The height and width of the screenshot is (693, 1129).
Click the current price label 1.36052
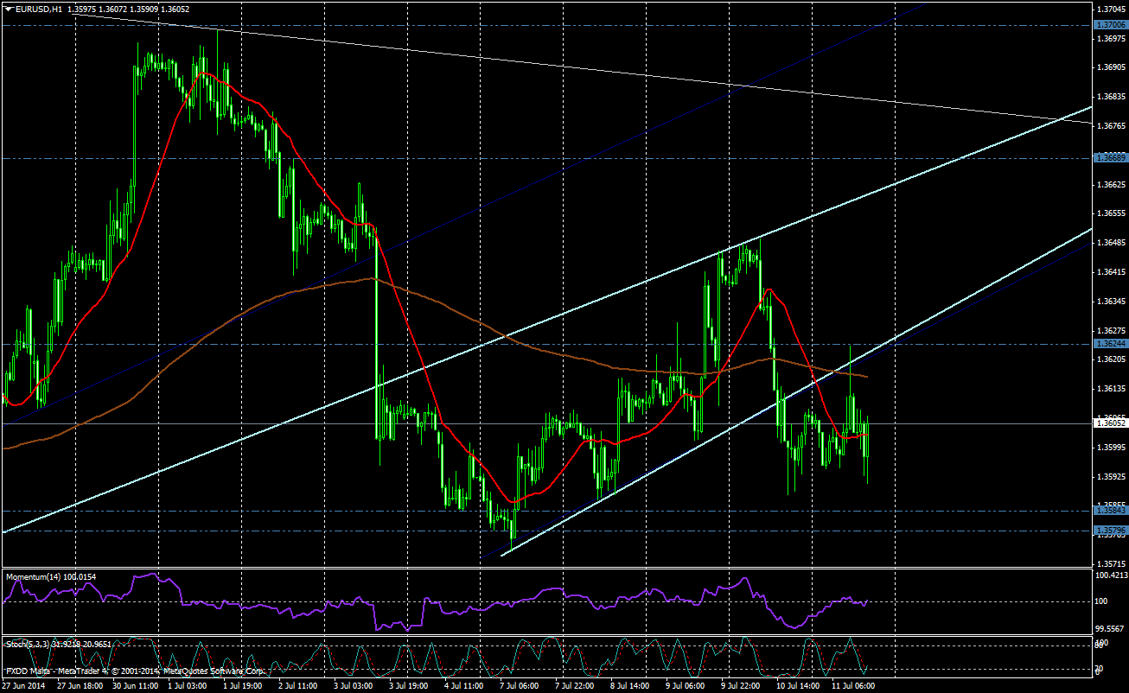click(x=1109, y=423)
